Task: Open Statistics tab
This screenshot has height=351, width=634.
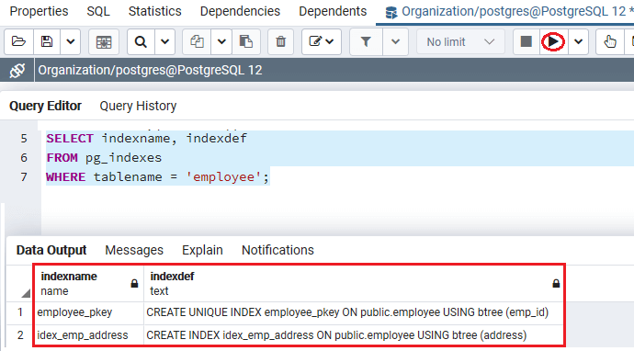Action: [155, 11]
